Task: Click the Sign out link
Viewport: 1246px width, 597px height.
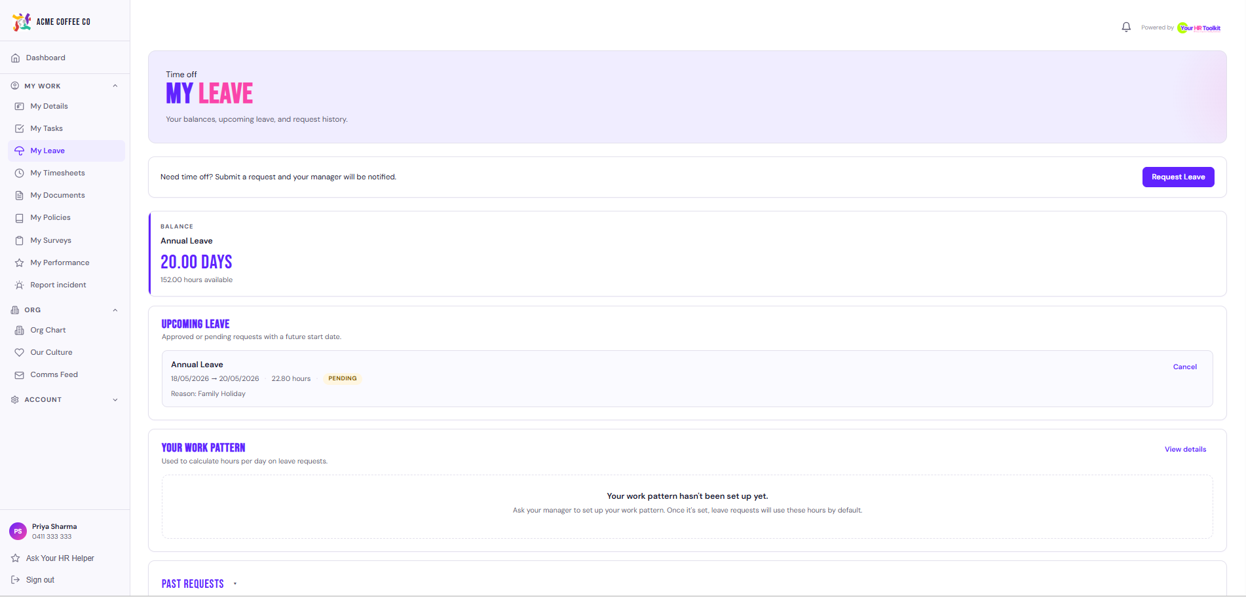Action: (40, 580)
